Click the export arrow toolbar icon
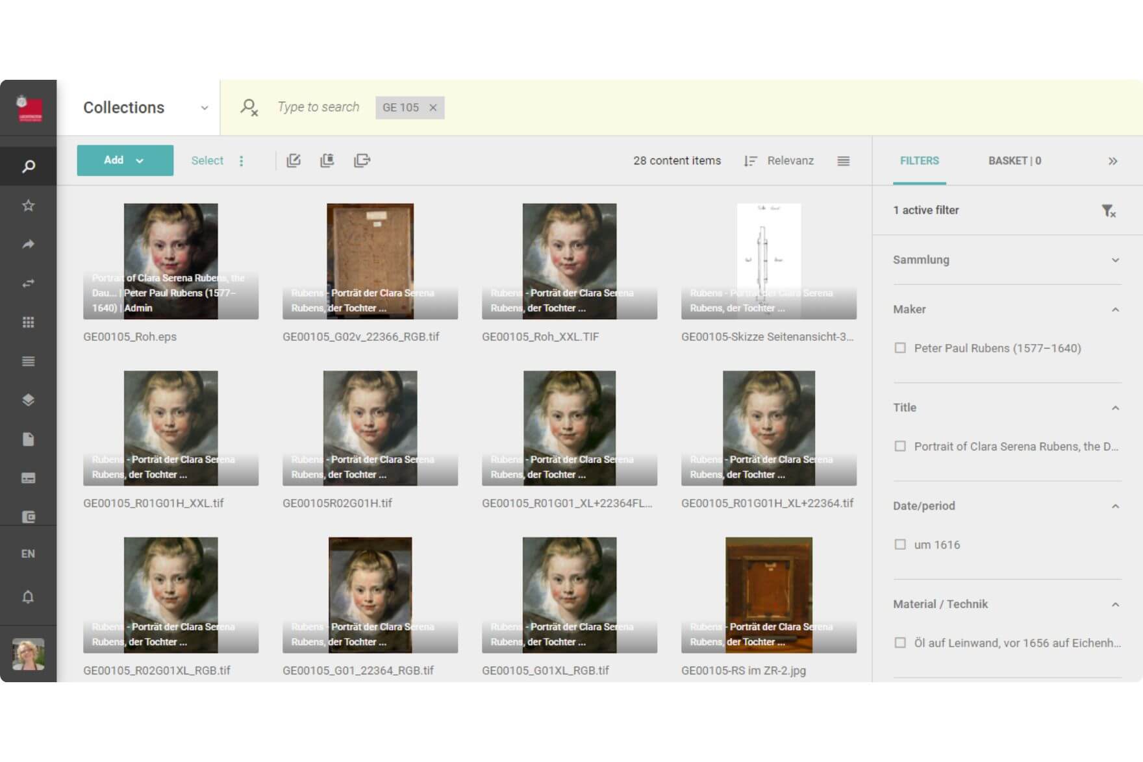Viewport: 1143px width, 762px height. (362, 160)
